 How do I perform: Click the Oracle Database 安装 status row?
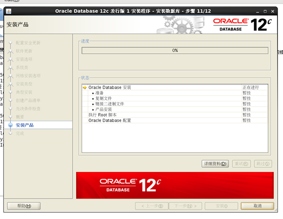tap(175, 87)
